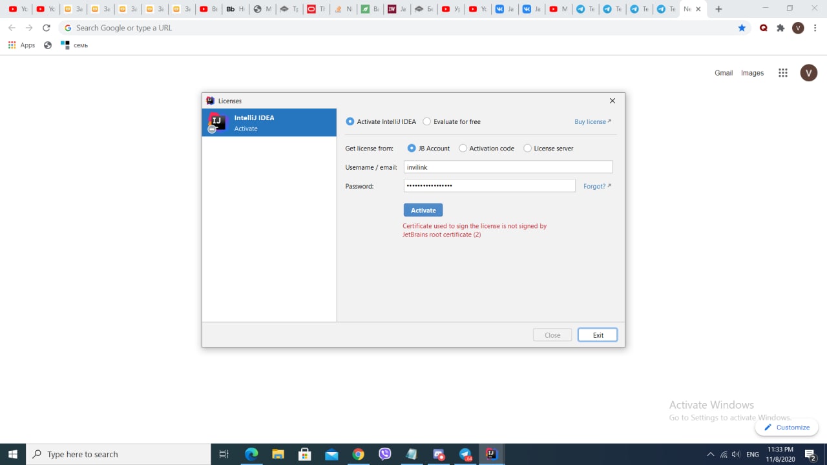Image resolution: width=827 pixels, height=465 pixels.
Task: Open the Buy license link
Action: pos(592,121)
